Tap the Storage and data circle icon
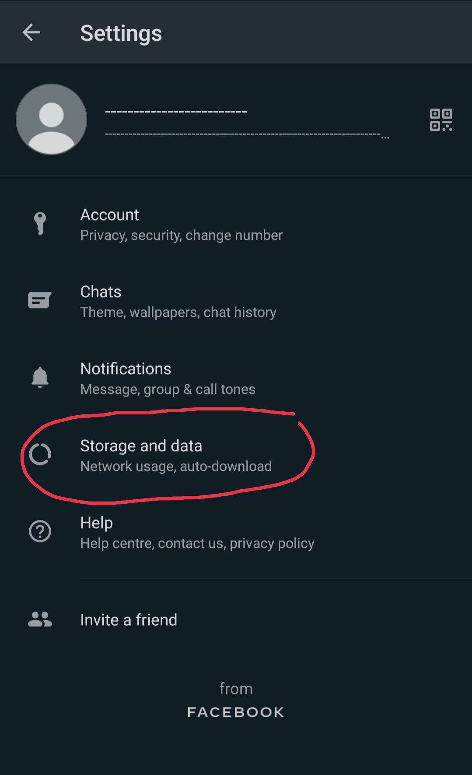Viewport: 472px width, 775px height. pyautogui.click(x=40, y=454)
